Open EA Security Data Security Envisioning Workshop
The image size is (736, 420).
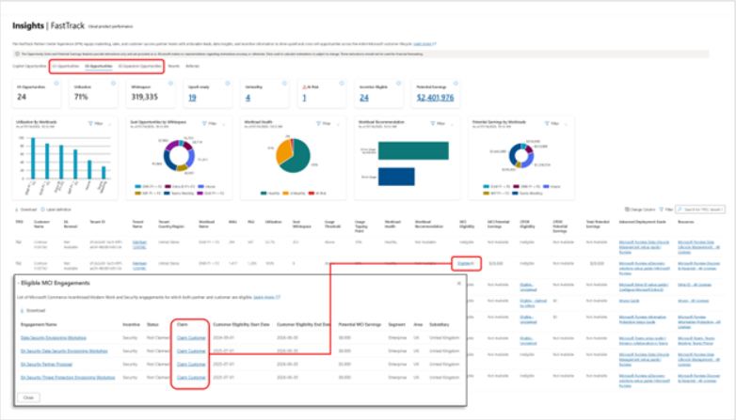pyautogui.click(x=64, y=350)
